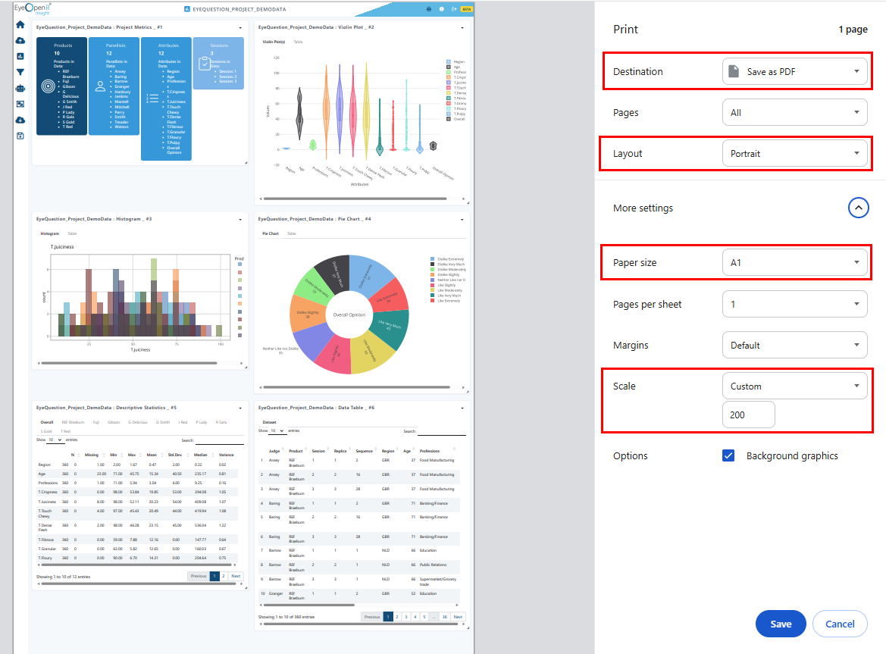Screen dimensions: 886x654
Task: Select the Fuji tab in Descriptive Statistics
Action: point(96,422)
